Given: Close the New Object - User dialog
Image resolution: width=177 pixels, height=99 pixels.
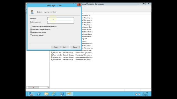Looking at the screenshot, I should pos(79,5).
